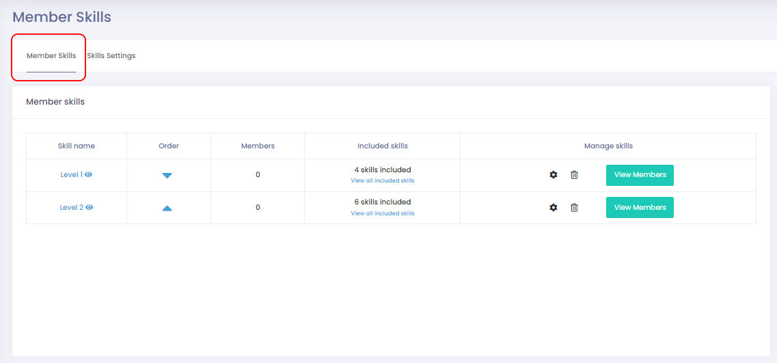The image size is (777, 363).
Task: Toggle the eye icon beside Level 2
Action: tap(90, 208)
